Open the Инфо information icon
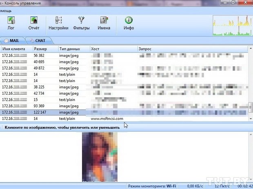 pyautogui.click(x=129, y=23)
